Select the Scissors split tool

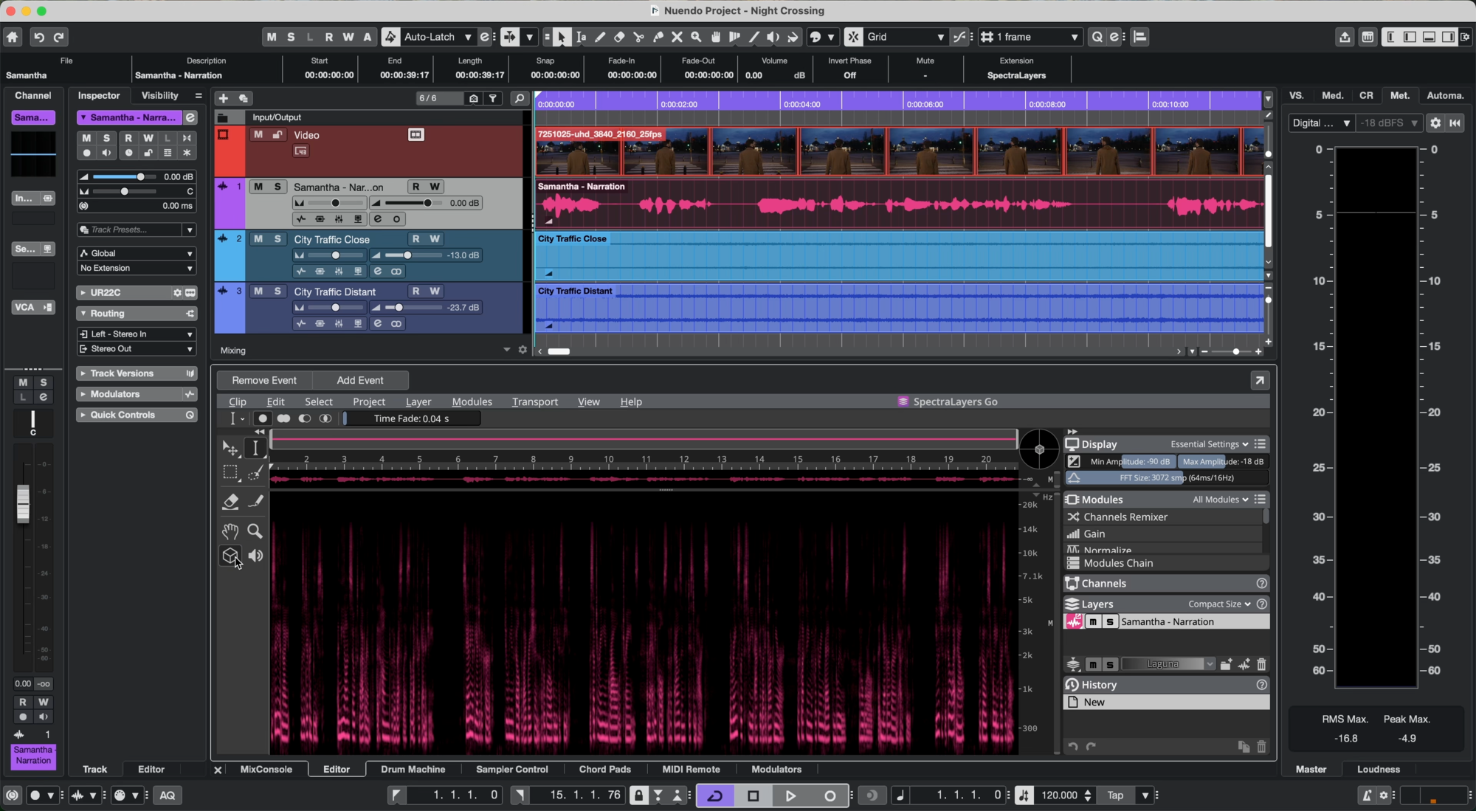coord(639,37)
